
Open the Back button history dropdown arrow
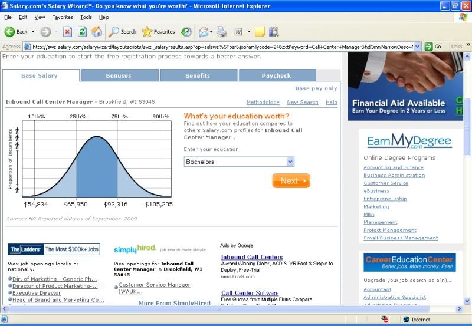pos(33,32)
